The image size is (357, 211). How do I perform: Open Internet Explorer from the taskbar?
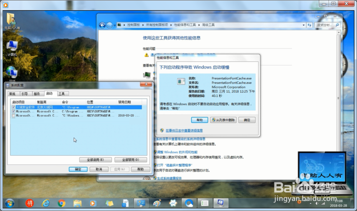click(x=46, y=203)
